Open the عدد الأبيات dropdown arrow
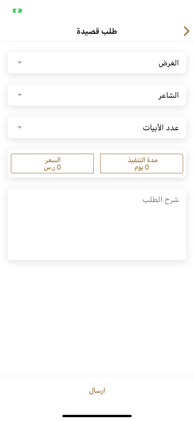Image resolution: width=194 pixels, height=421 pixels. (19, 127)
